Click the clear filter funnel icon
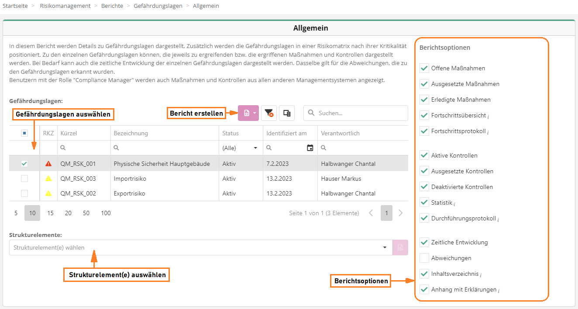 pyautogui.click(x=269, y=113)
